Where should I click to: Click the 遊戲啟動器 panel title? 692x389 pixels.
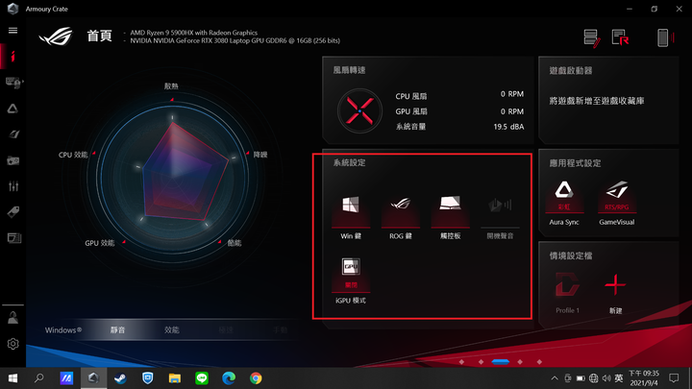571,70
